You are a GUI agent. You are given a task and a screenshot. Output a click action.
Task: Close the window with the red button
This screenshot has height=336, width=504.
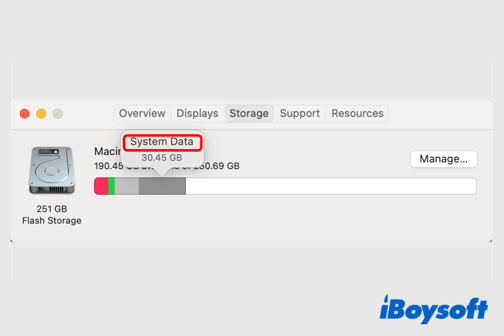coord(25,113)
